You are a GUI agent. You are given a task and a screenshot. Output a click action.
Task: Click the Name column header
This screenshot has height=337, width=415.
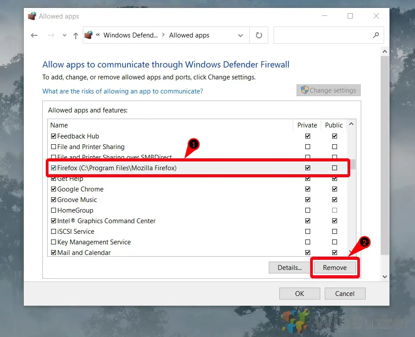coord(59,125)
